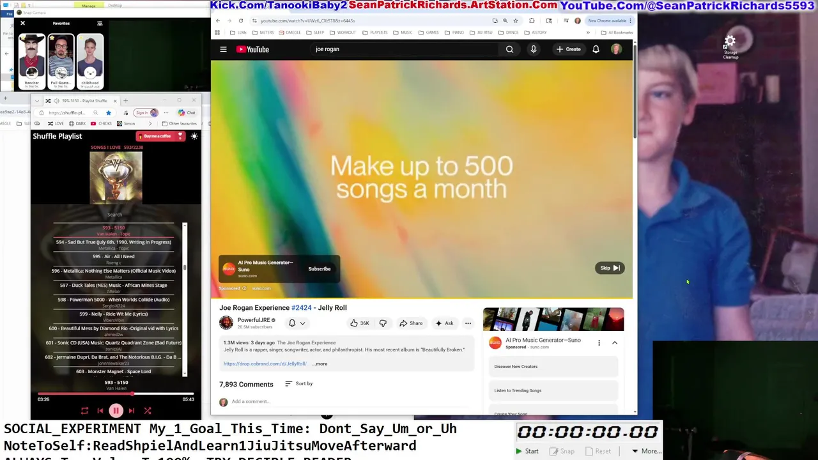Open the Snap Camera favorites list menu icon
This screenshot has height=460, width=818.
click(x=100, y=23)
